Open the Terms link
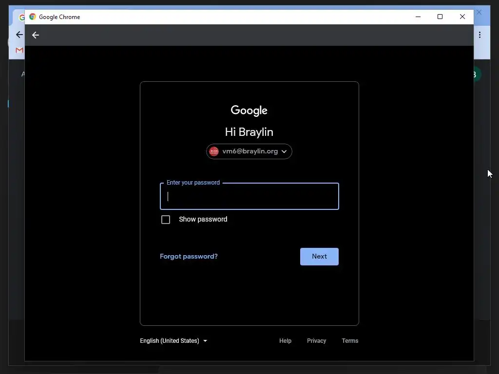The image size is (499, 374). tap(350, 340)
